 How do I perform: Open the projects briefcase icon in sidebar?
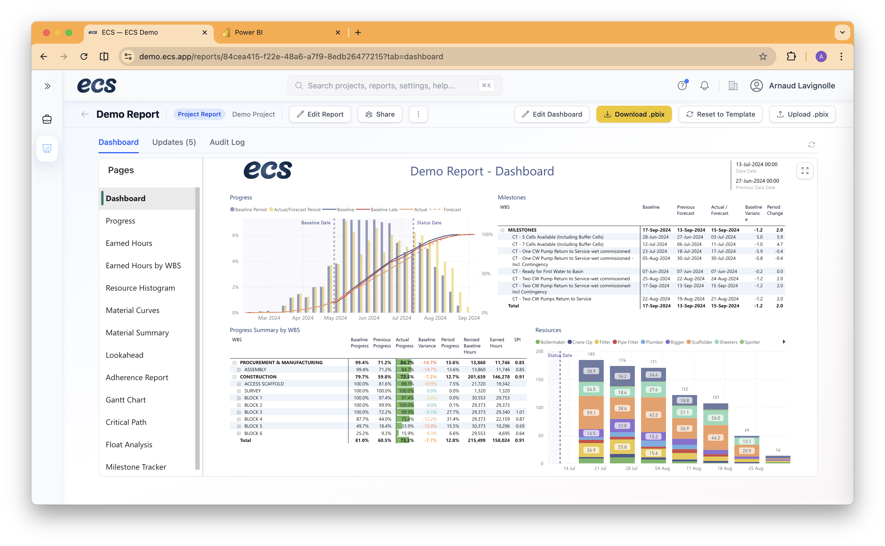[47, 119]
